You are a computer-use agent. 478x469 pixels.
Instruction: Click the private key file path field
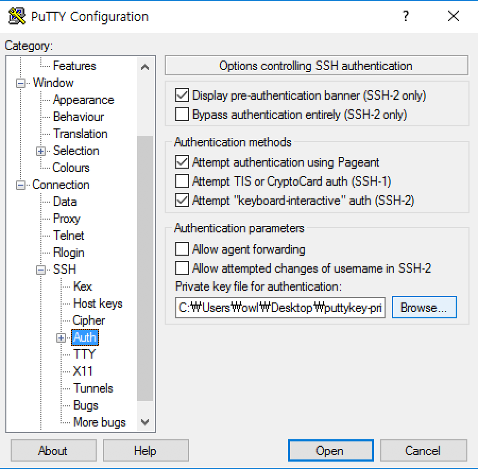(280, 308)
